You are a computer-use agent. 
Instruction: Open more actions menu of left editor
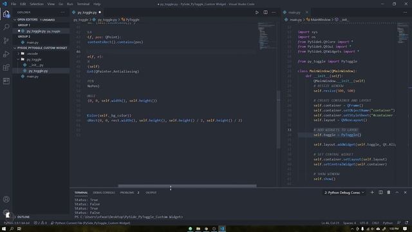click(274, 12)
